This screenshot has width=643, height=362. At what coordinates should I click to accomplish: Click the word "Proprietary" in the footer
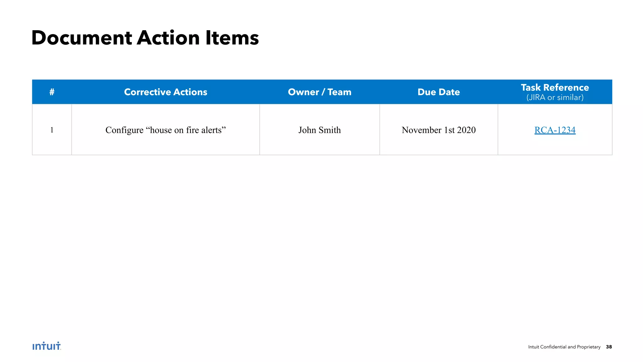[x=588, y=347]
